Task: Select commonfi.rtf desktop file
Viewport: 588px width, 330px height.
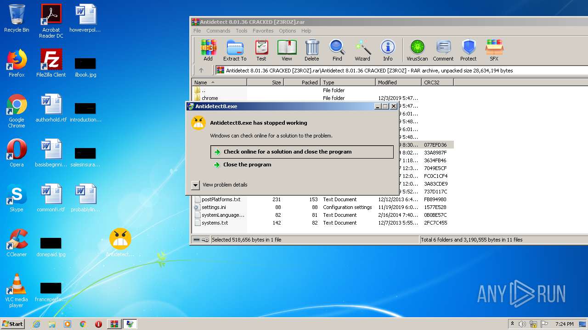Action: 51,198
